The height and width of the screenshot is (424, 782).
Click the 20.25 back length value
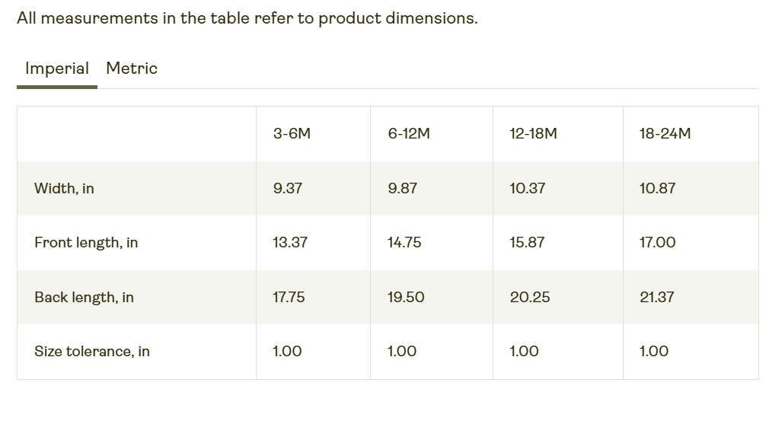pyautogui.click(x=529, y=298)
